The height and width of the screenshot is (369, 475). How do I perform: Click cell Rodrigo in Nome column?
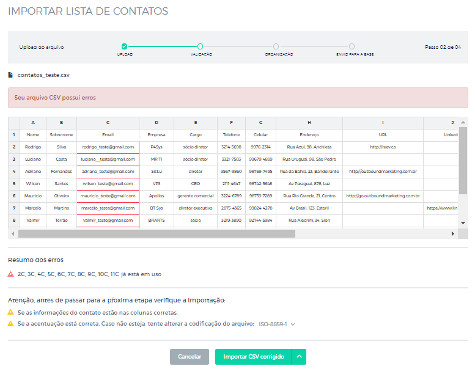pyautogui.click(x=33, y=147)
